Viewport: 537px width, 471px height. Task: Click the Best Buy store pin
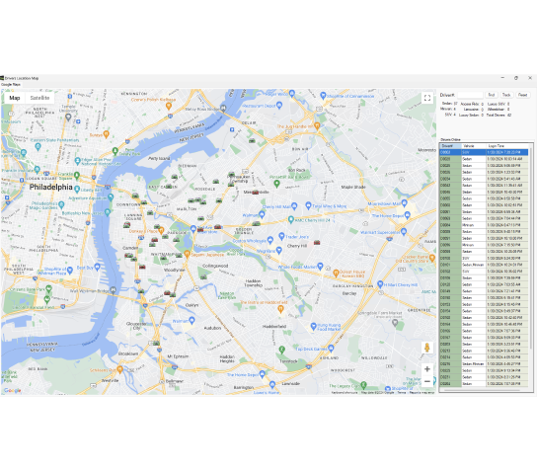[98, 267]
